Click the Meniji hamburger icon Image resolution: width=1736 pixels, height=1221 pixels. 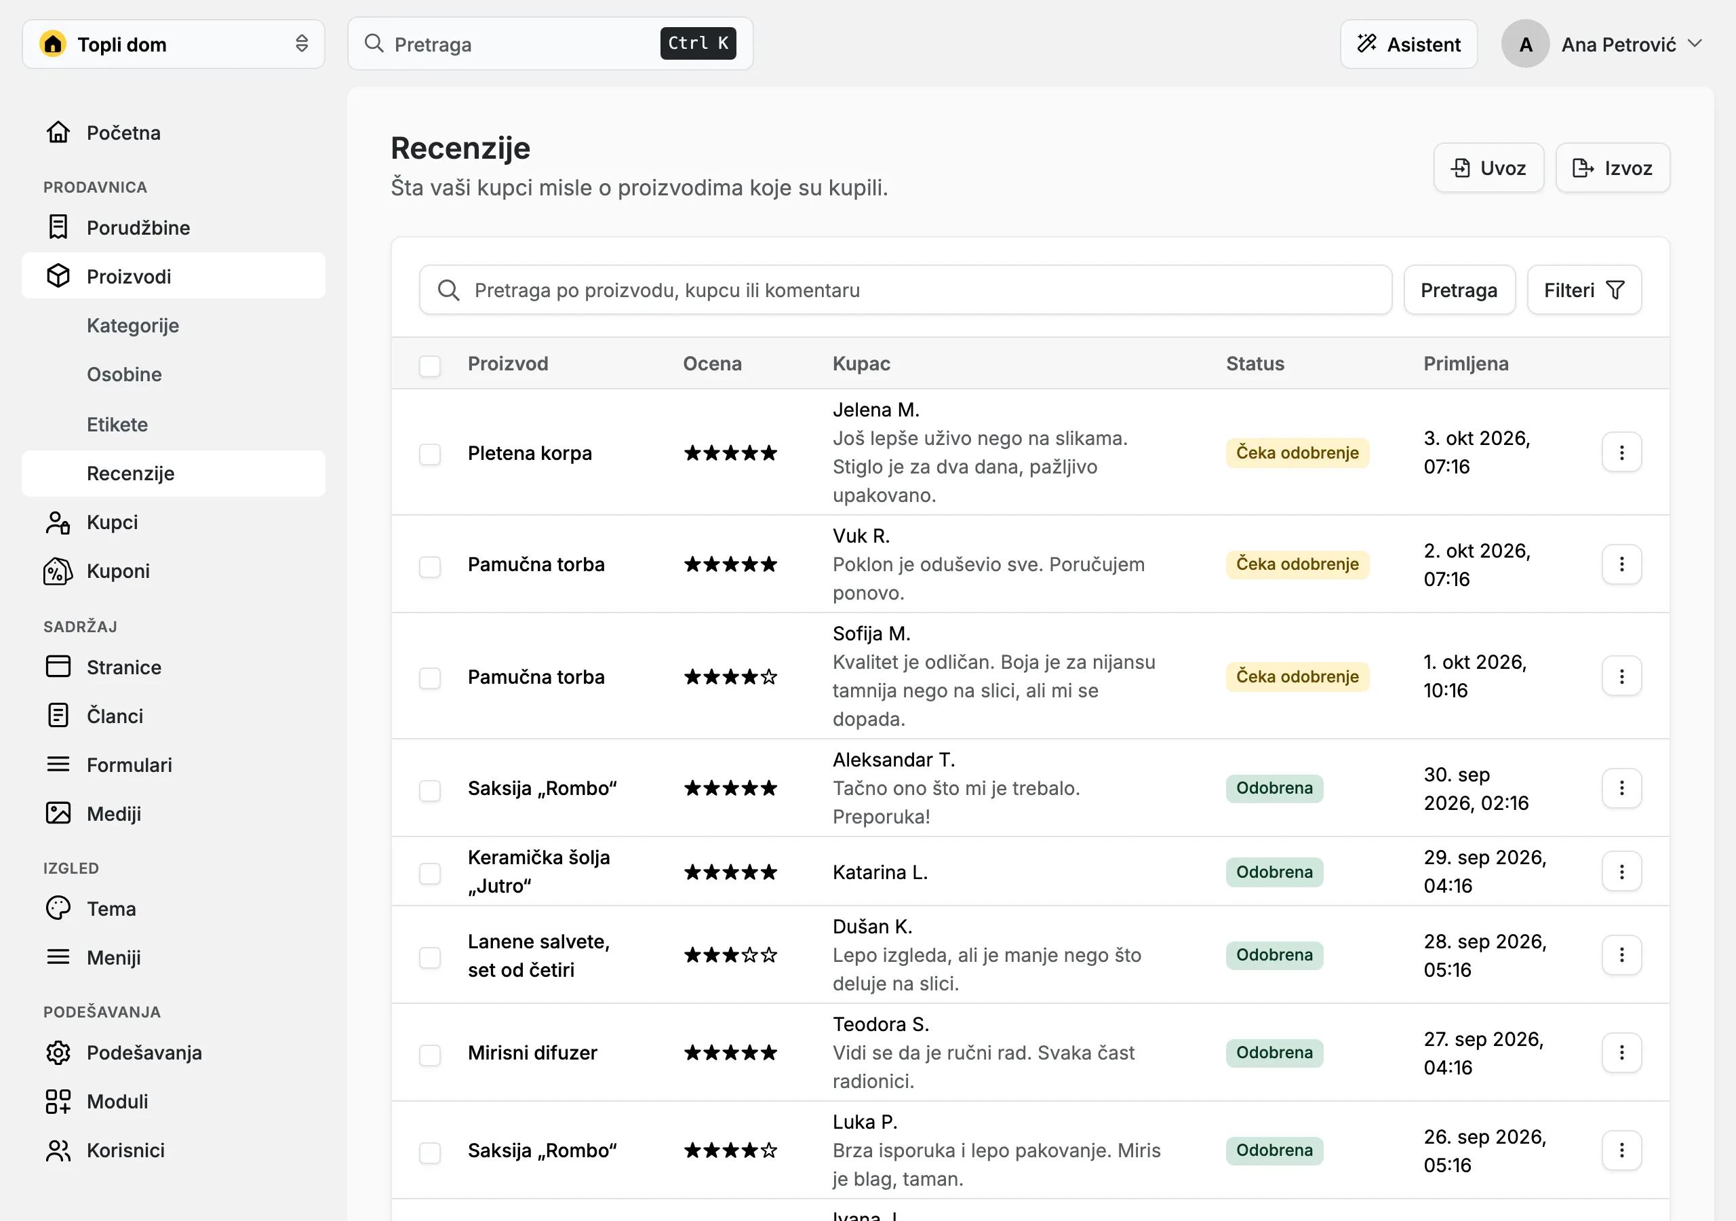pyautogui.click(x=58, y=957)
